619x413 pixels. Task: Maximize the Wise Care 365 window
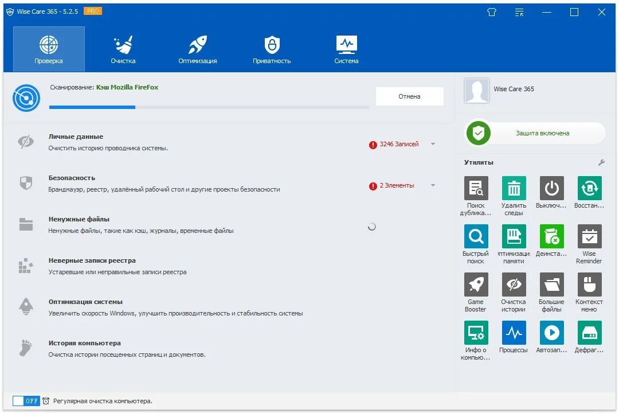pyautogui.click(x=574, y=12)
